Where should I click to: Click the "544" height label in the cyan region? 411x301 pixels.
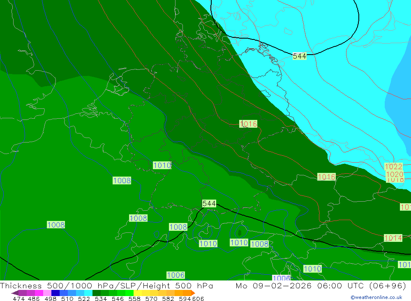click(299, 56)
